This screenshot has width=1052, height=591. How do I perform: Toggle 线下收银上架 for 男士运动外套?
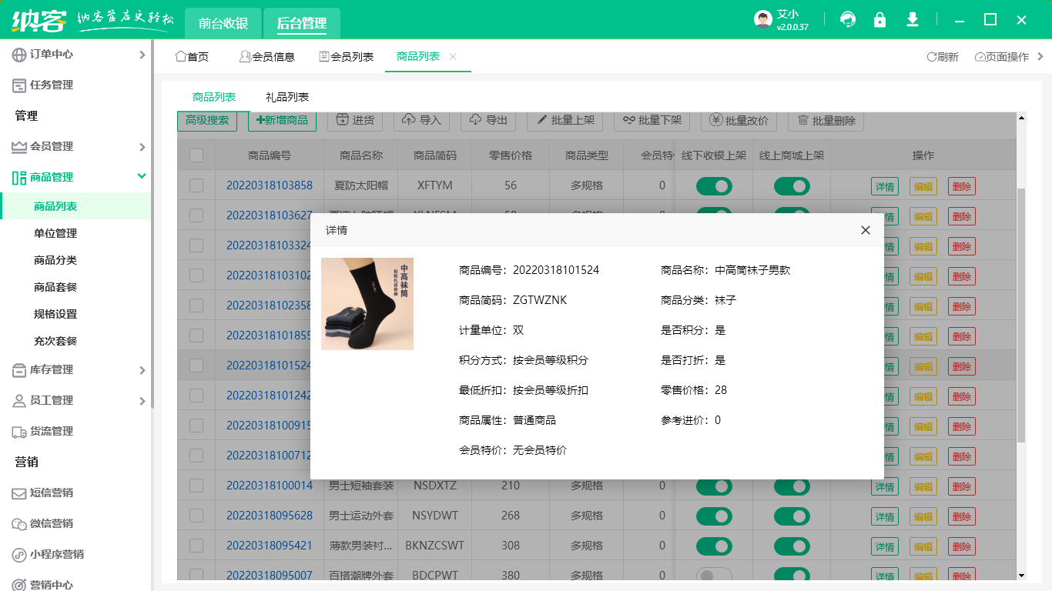(715, 516)
